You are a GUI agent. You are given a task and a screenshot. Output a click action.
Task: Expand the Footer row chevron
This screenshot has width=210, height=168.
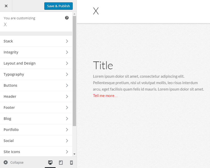tap(67, 108)
